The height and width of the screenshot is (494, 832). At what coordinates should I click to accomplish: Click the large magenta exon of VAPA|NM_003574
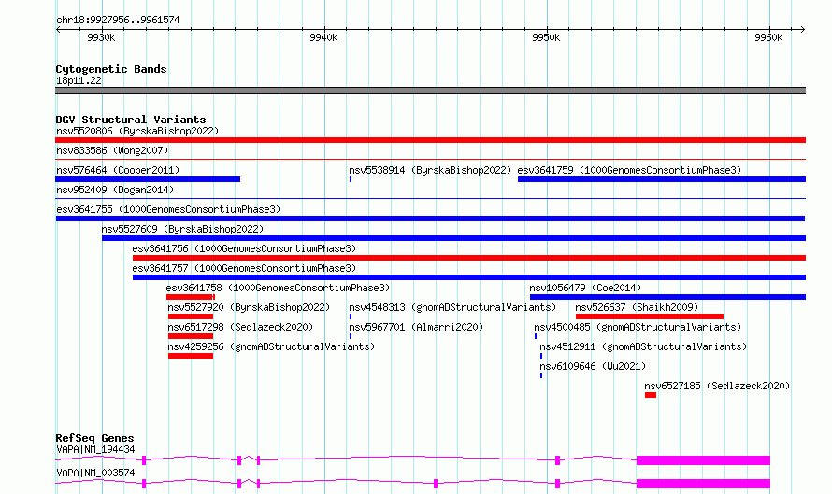(703, 484)
